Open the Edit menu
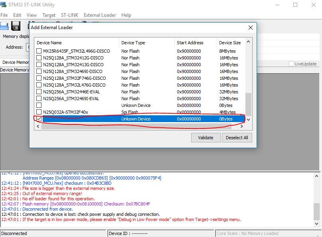The height and width of the screenshot is (237, 322). tap(17, 15)
